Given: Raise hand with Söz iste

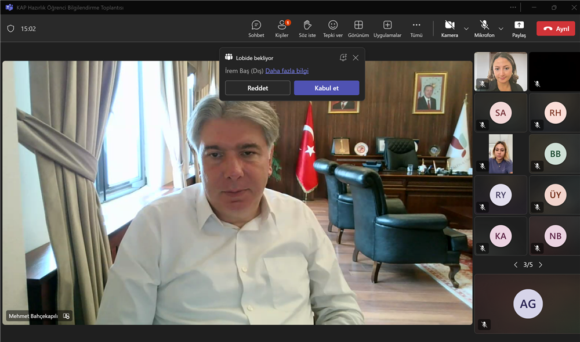Looking at the screenshot, I should pos(307,28).
